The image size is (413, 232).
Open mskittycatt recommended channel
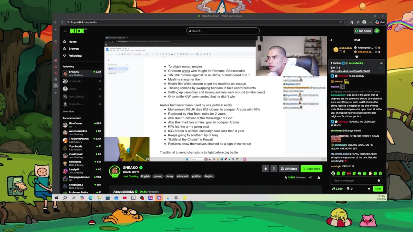point(82,155)
